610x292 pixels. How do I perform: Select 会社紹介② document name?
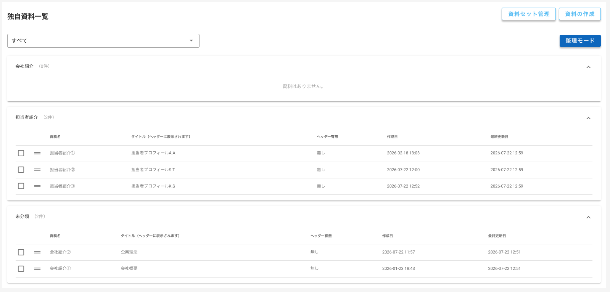click(x=60, y=252)
